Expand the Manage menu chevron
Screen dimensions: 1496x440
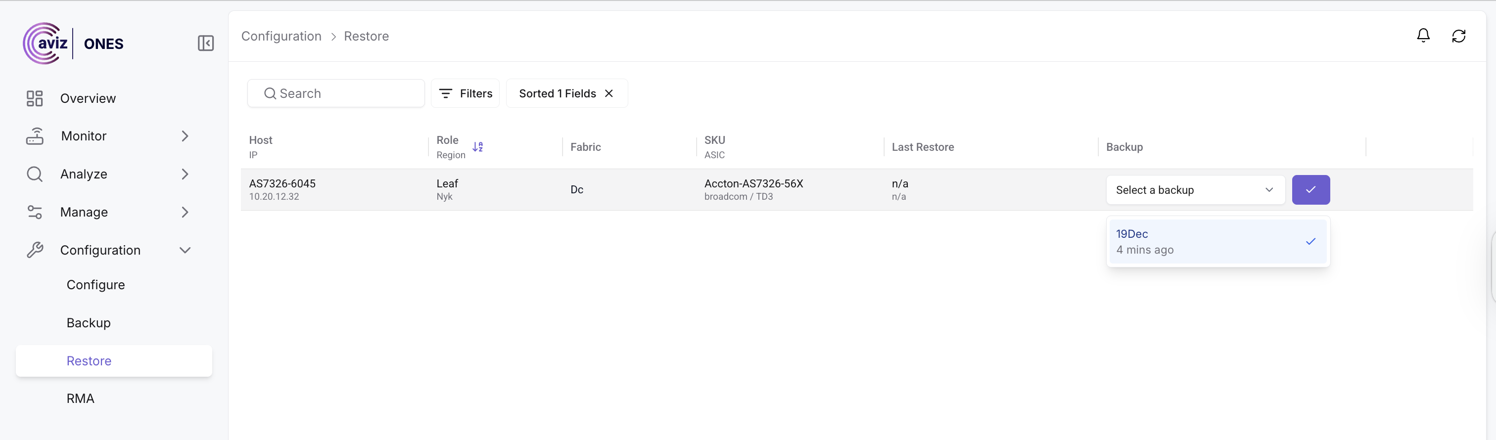[185, 213]
